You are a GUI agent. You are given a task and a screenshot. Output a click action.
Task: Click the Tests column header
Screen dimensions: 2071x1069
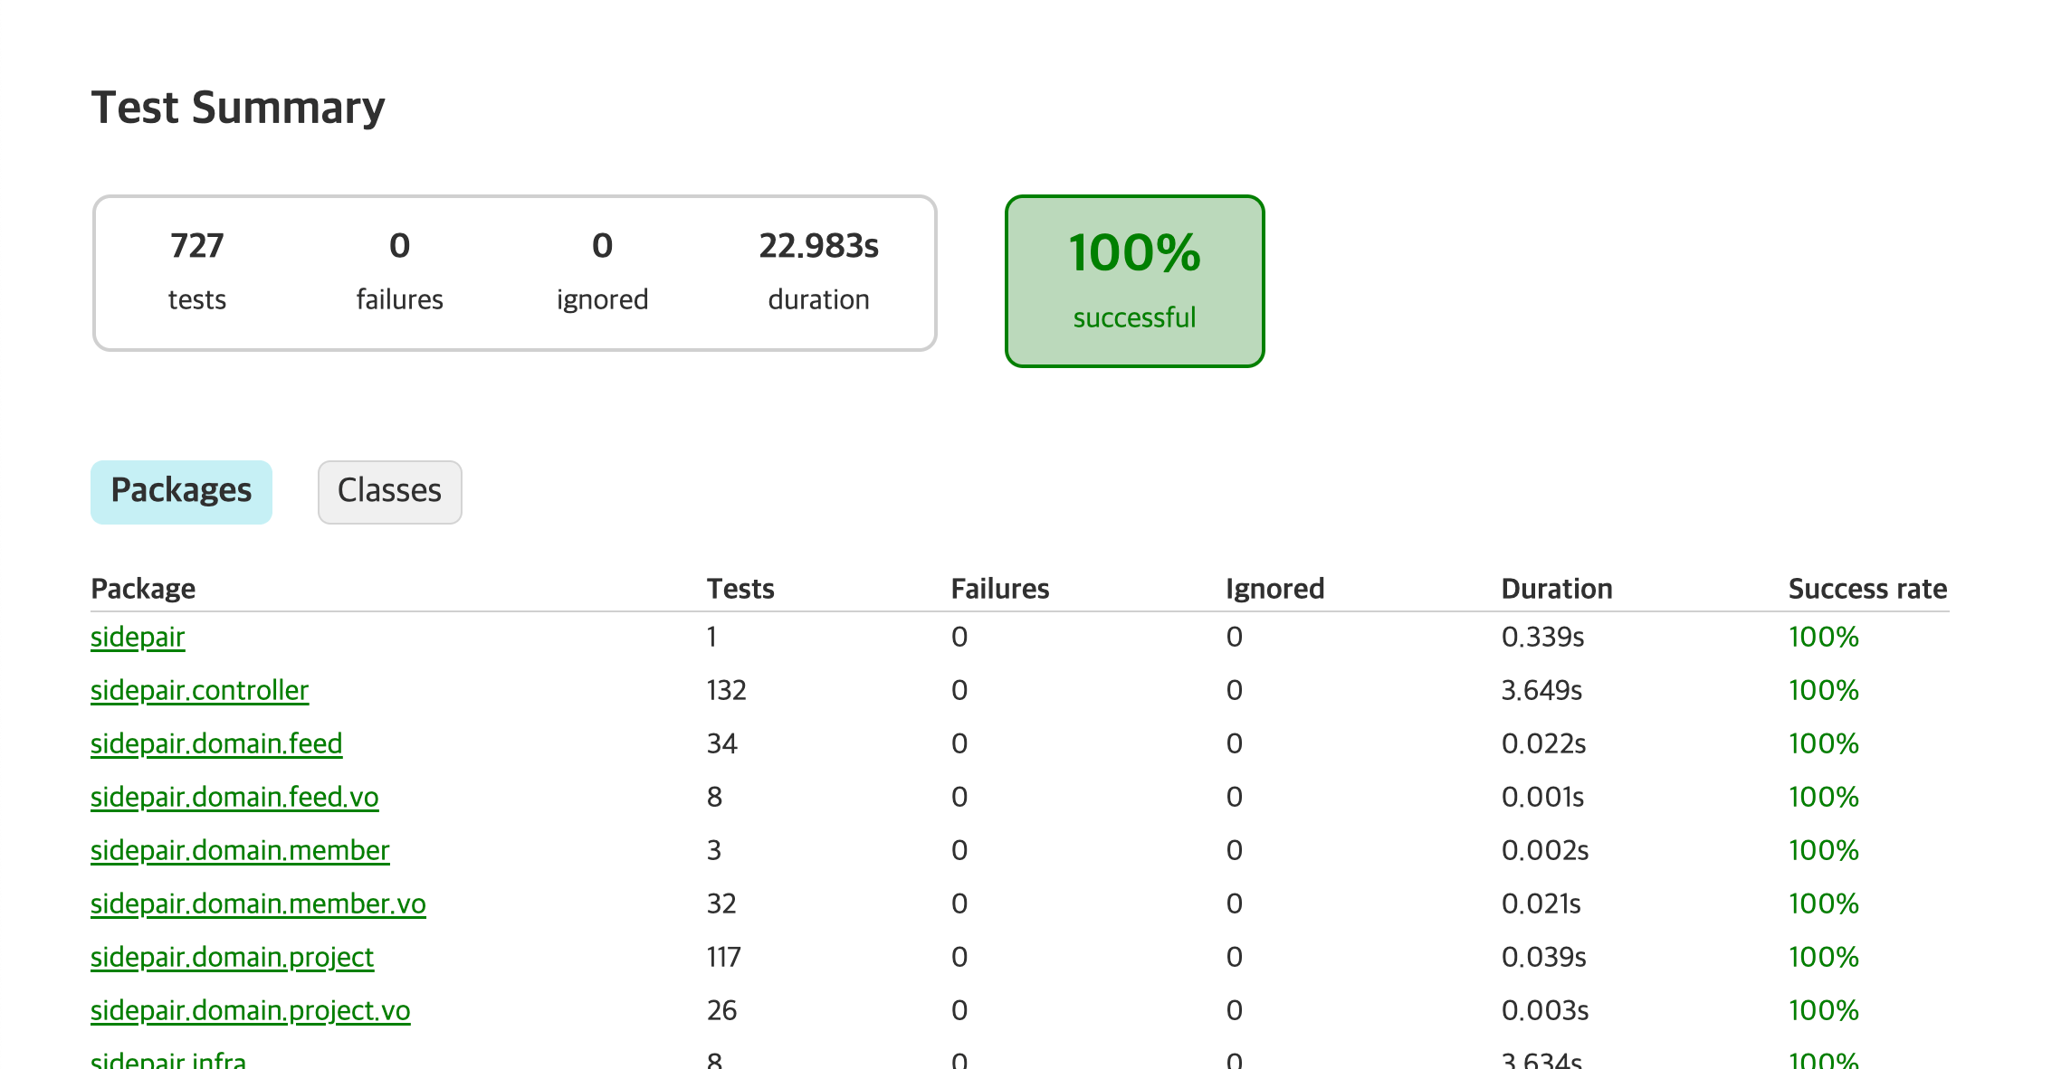(740, 589)
